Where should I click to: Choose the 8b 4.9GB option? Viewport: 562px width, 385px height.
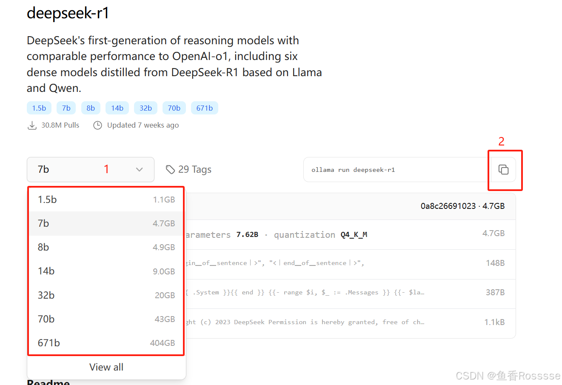point(106,247)
